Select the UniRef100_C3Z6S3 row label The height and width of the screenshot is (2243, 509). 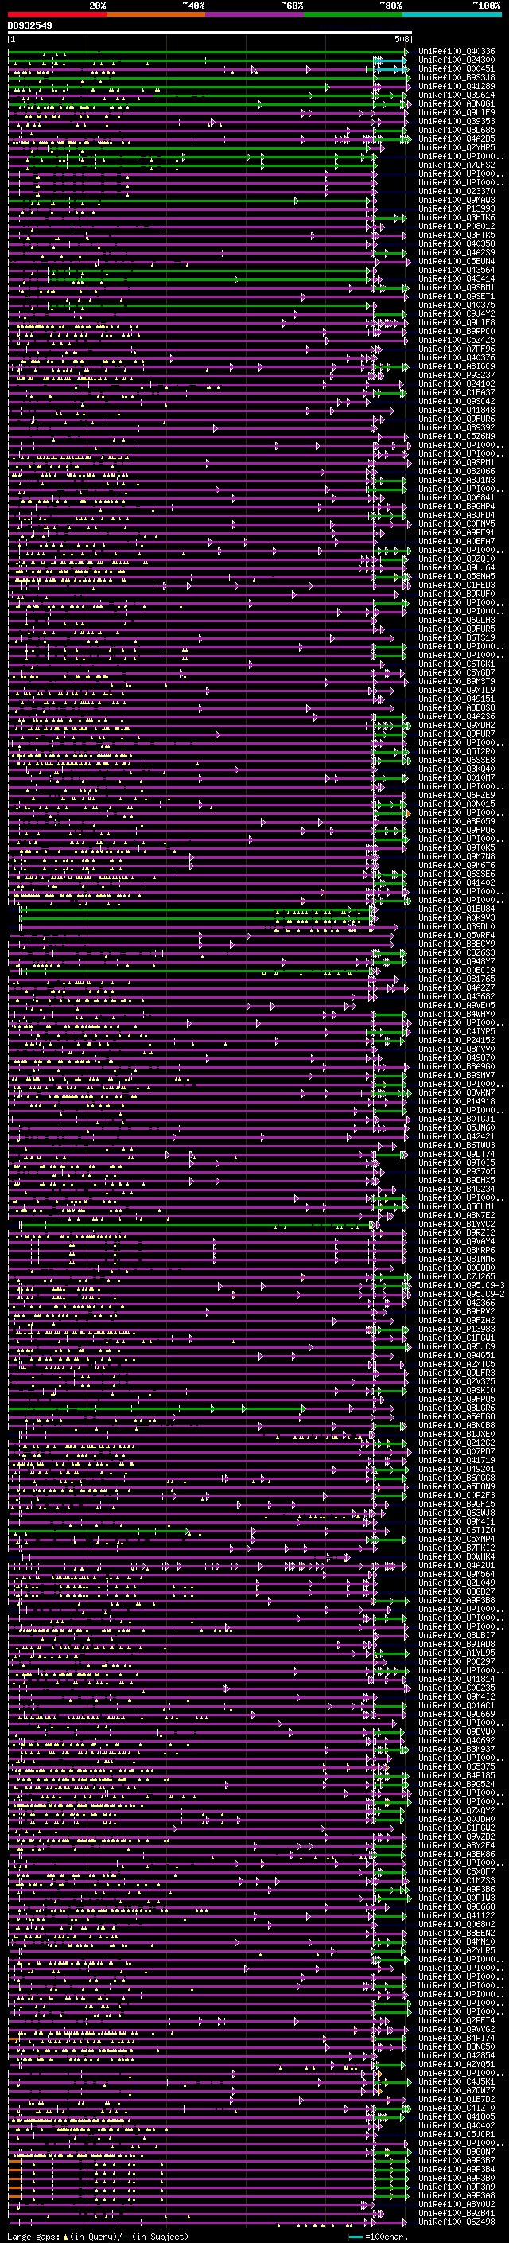coord(457,952)
